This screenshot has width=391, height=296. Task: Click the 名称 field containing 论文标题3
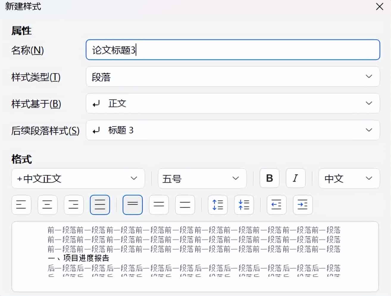(x=233, y=50)
